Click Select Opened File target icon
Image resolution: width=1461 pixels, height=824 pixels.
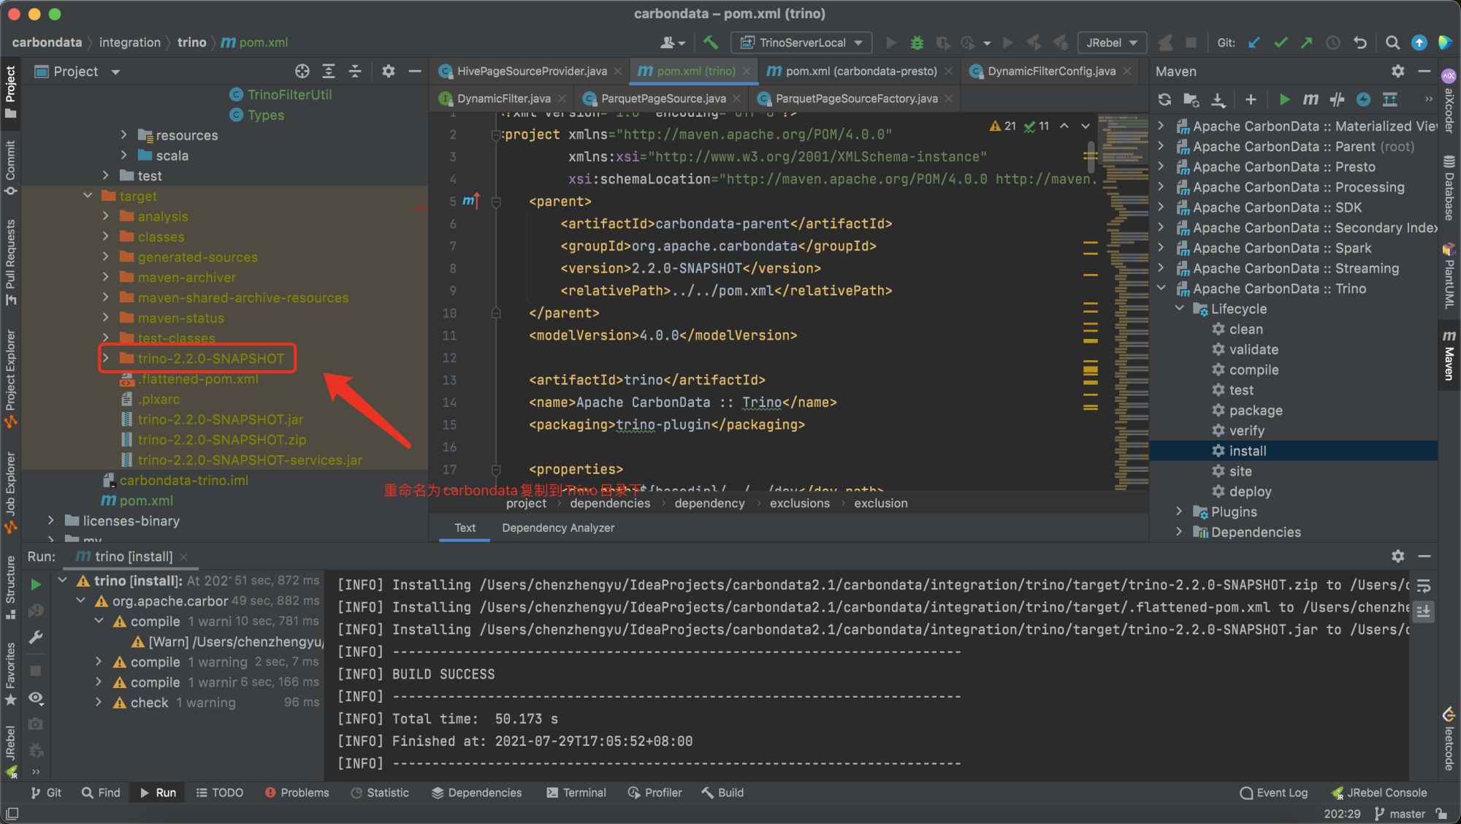pyautogui.click(x=302, y=71)
